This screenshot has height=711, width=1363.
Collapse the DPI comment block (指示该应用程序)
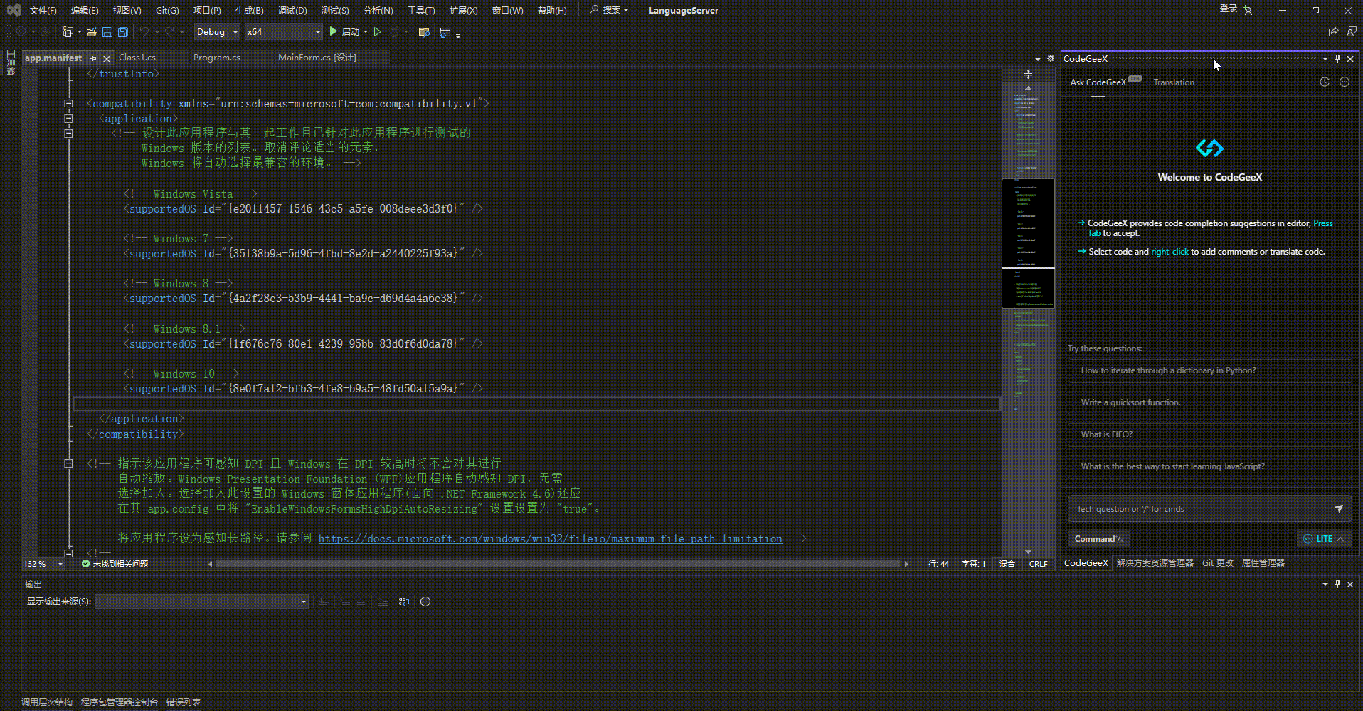68,464
